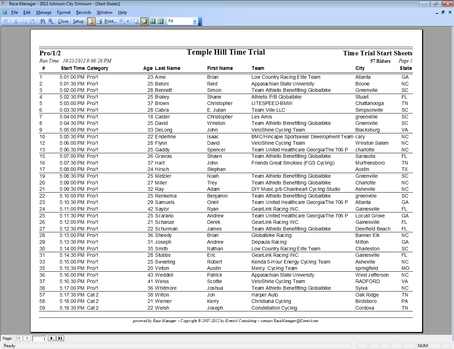454x349 pixels.
Task: Restore the inner Start Sheets document window
Action: coord(443,12)
